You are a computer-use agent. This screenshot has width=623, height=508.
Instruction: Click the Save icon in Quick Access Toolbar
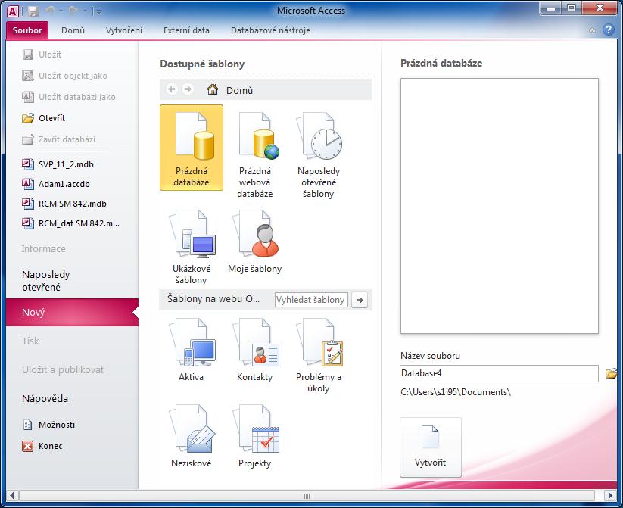(x=33, y=11)
